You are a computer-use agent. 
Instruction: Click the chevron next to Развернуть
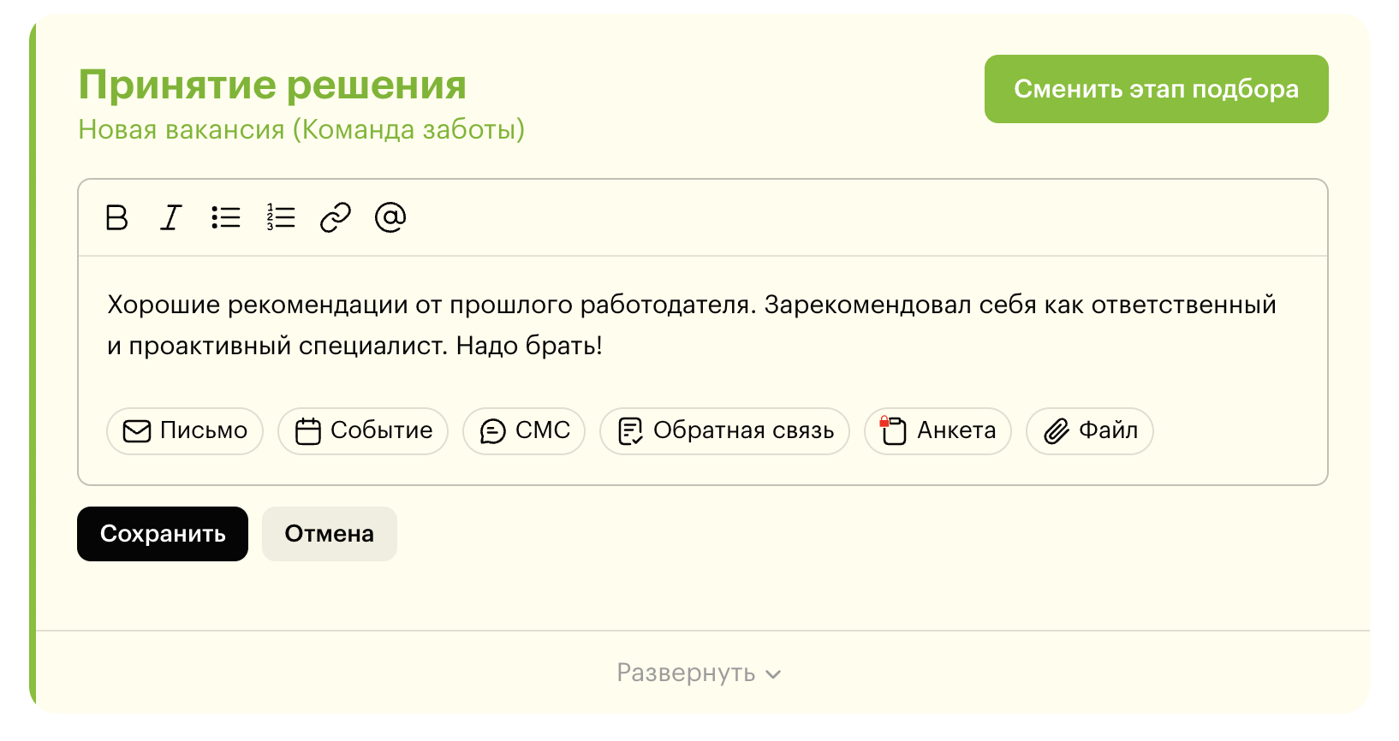point(773,674)
